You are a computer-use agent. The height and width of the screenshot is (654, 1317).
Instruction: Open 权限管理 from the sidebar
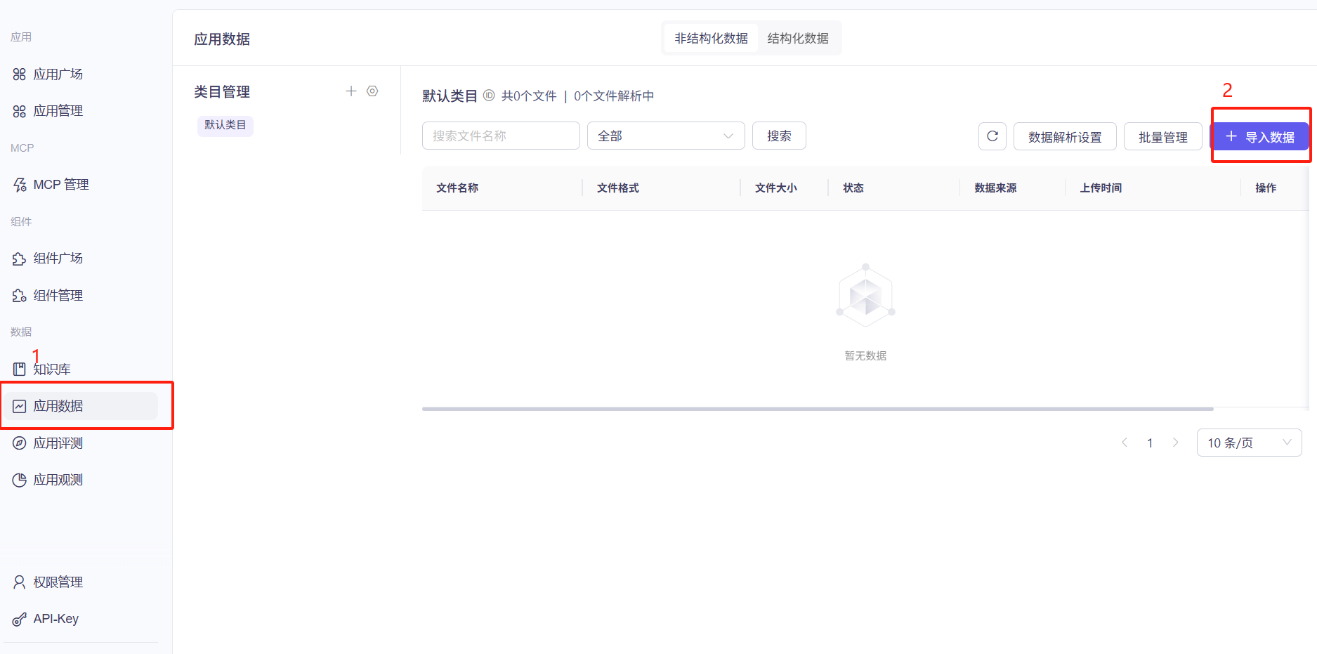tap(58, 582)
